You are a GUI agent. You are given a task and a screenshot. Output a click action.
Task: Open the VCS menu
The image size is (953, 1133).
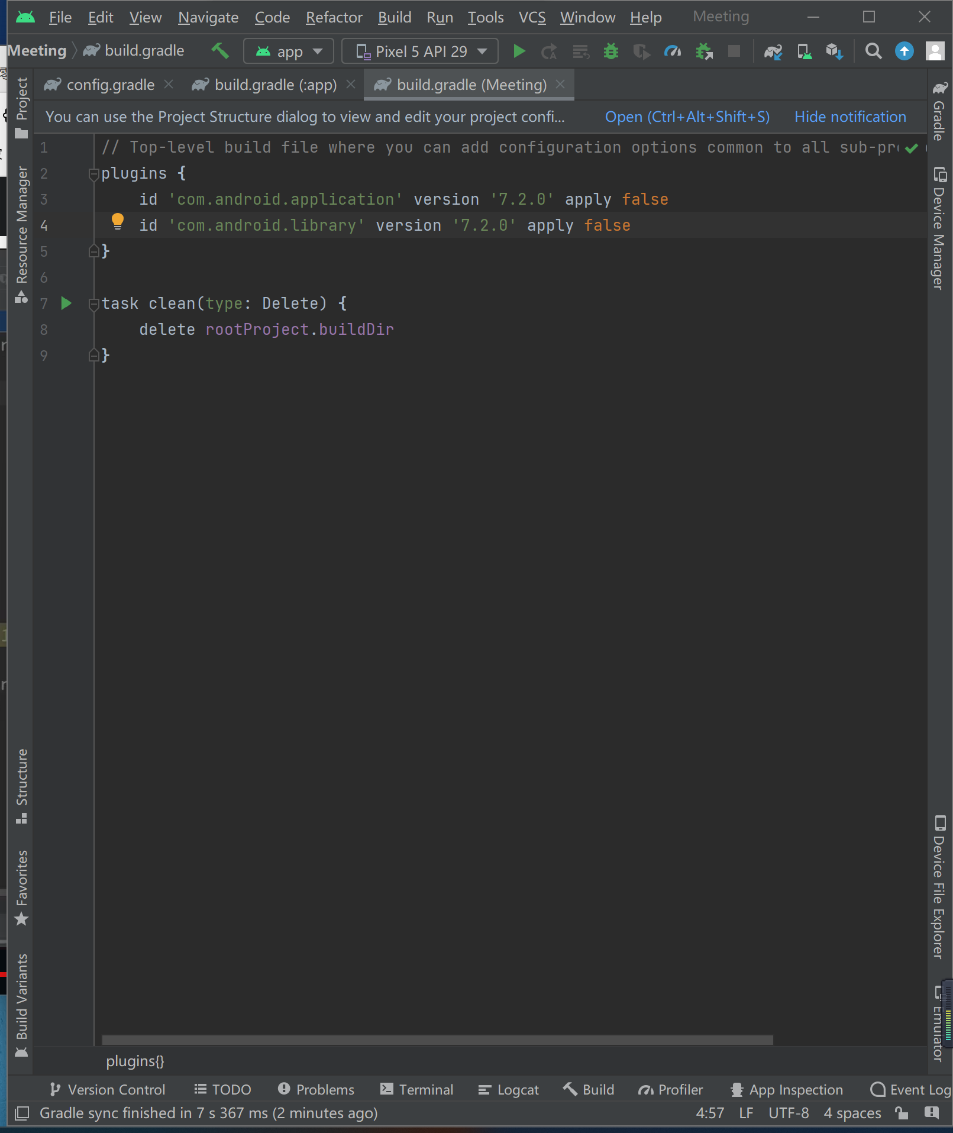click(532, 17)
